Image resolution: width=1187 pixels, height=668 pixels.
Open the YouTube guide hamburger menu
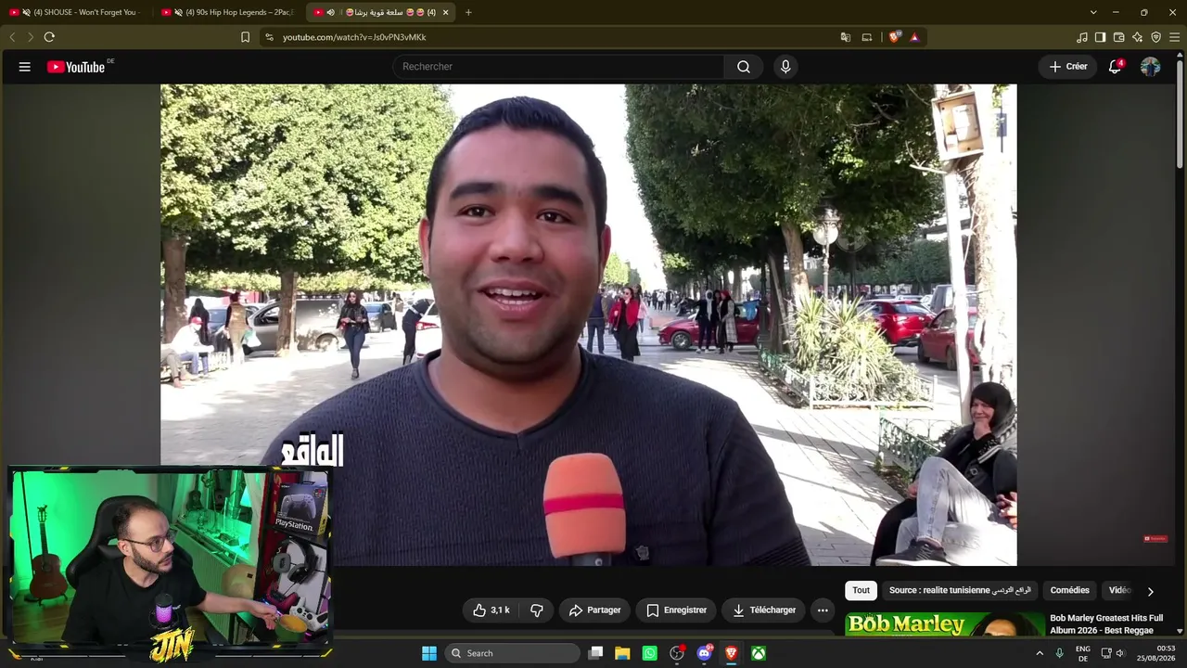click(x=25, y=67)
